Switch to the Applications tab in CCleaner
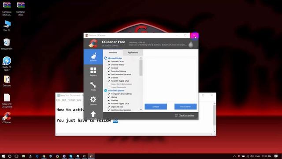The width and height of the screenshot is (282, 159). (133, 53)
